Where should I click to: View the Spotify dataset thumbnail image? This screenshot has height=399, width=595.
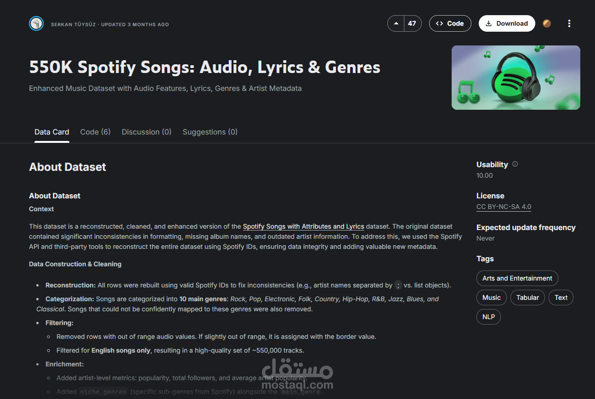pyautogui.click(x=516, y=77)
